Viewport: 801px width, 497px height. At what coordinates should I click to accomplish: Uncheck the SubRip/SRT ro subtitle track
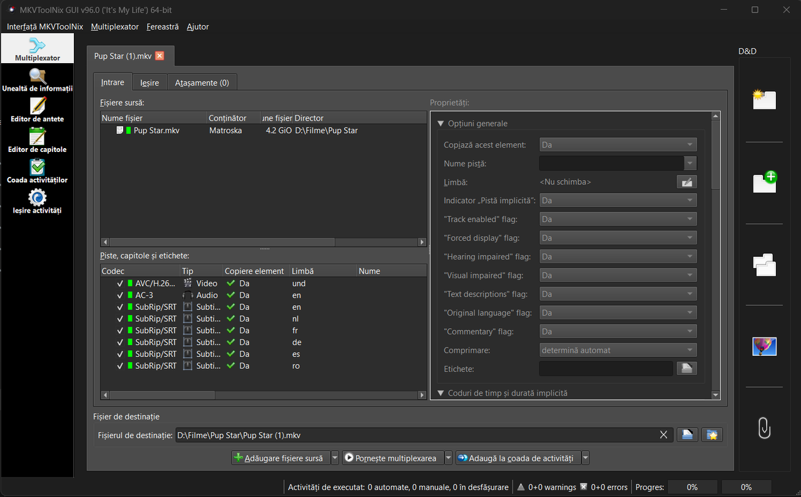120,366
